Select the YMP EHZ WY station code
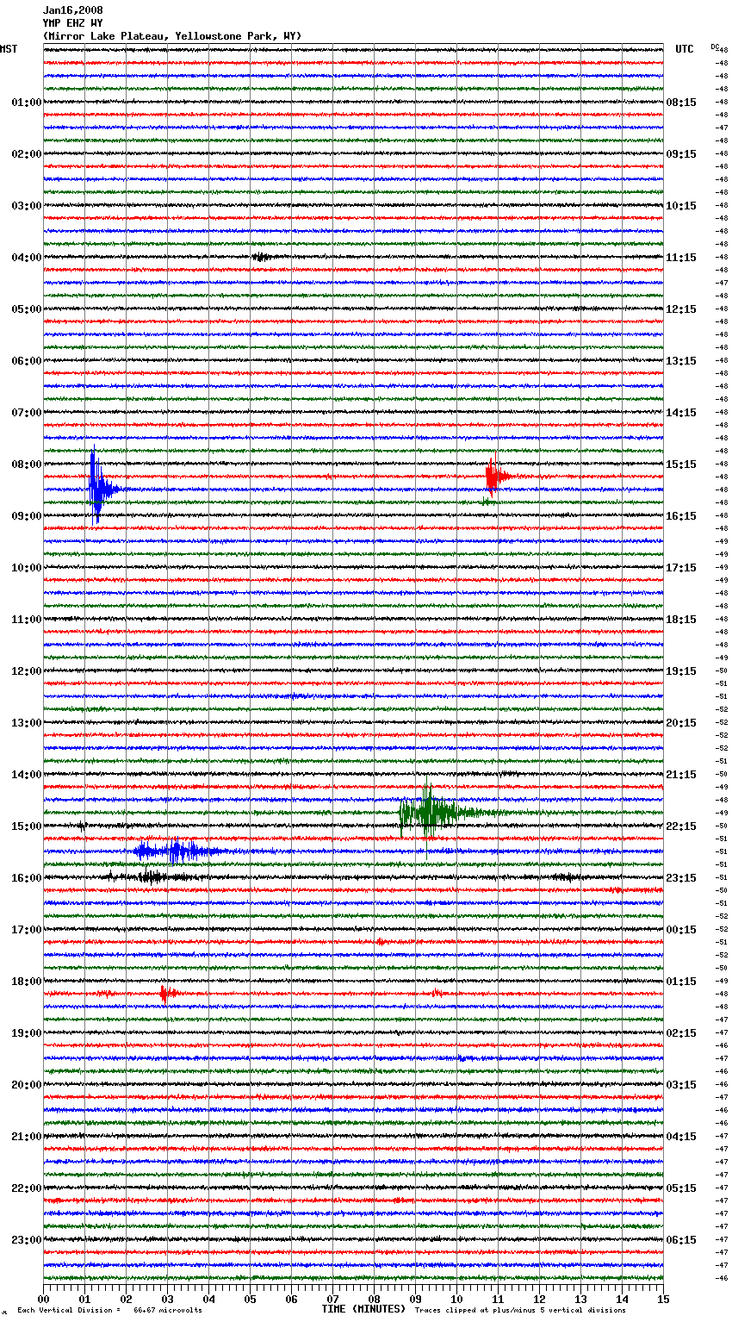The image size is (732, 1322). pos(72,23)
